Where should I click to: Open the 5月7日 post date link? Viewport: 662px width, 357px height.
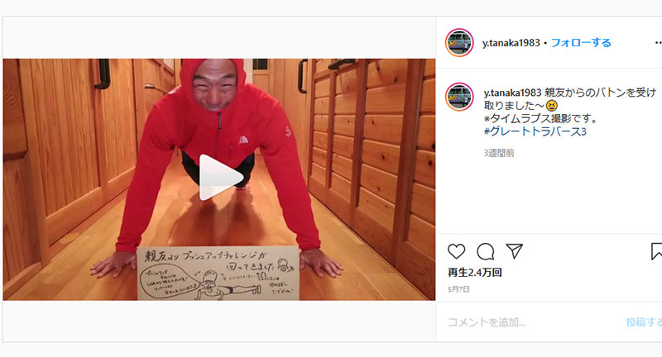pyautogui.click(x=458, y=289)
